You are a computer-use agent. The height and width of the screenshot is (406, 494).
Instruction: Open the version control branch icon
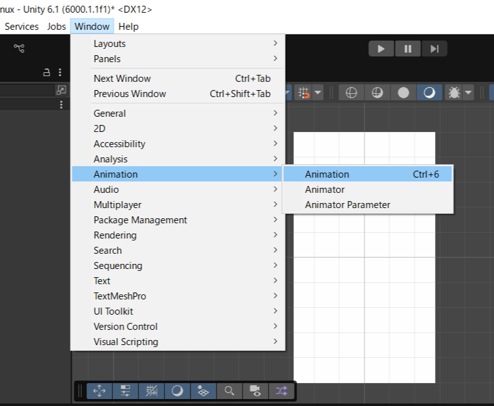pyautogui.click(x=19, y=48)
